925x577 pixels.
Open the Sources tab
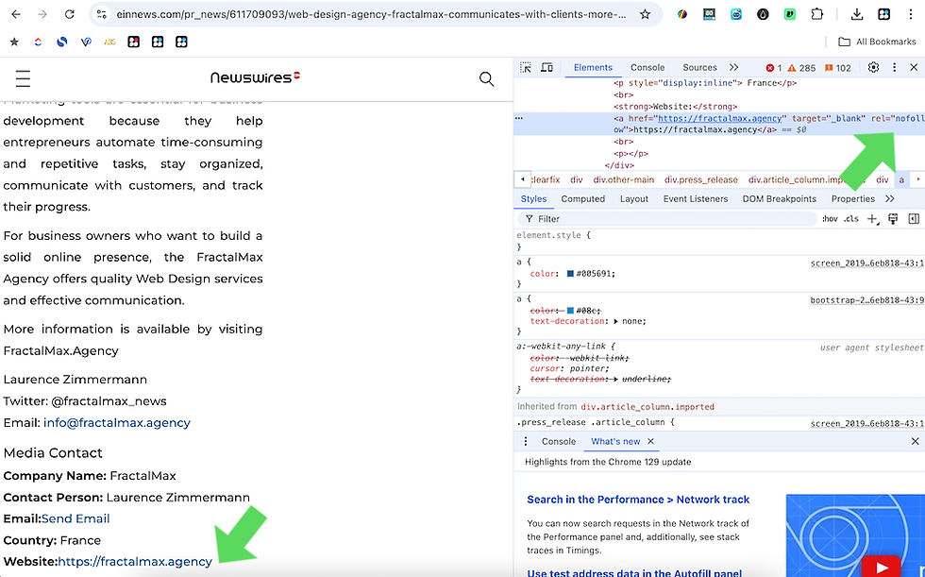pos(699,67)
